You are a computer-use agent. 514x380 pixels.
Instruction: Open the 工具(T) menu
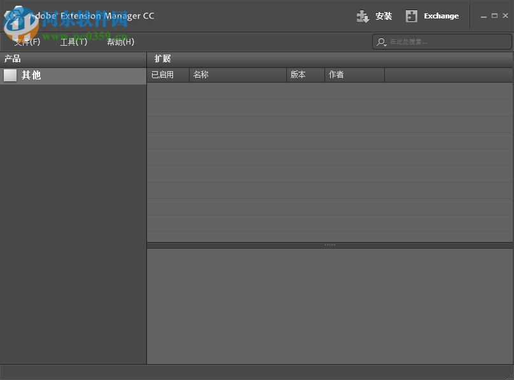(x=73, y=41)
